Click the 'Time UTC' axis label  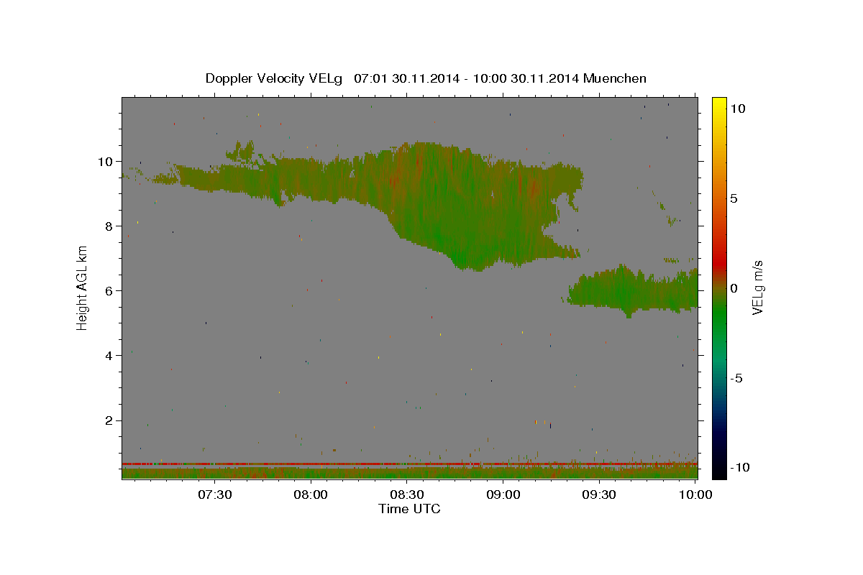[x=409, y=509]
